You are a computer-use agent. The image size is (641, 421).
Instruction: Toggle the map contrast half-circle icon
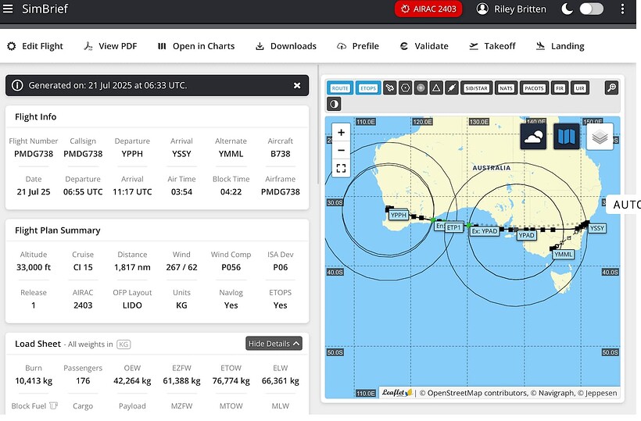[334, 104]
